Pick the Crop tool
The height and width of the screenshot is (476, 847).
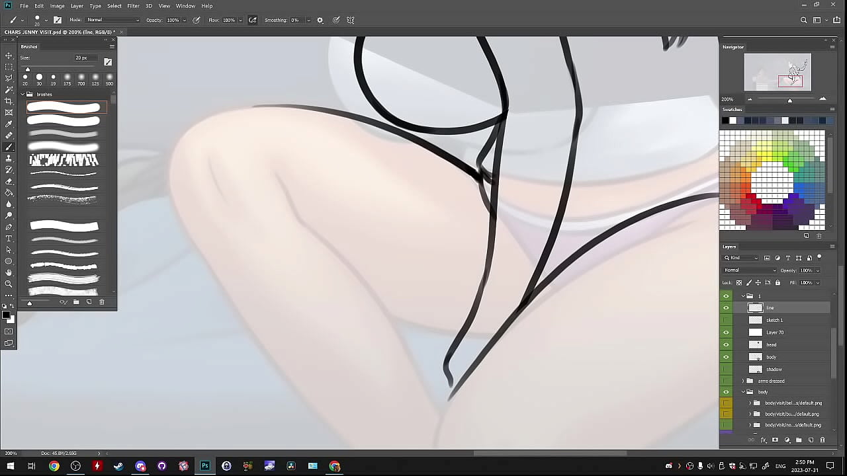(x=9, y=101)
